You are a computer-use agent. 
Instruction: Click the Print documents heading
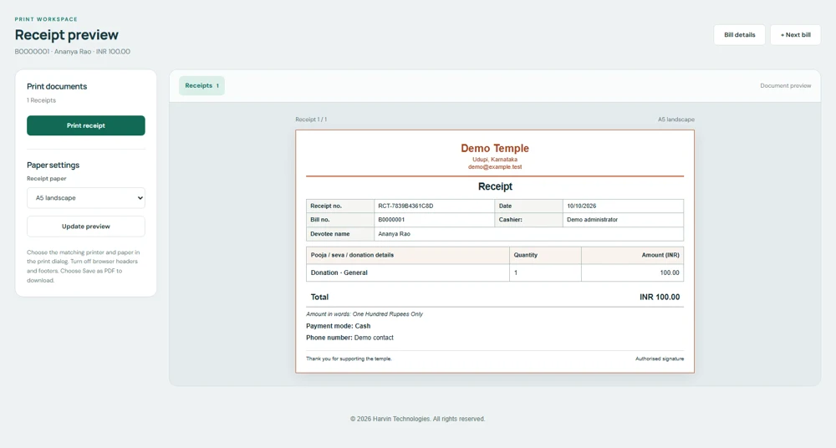coord(57,86)
